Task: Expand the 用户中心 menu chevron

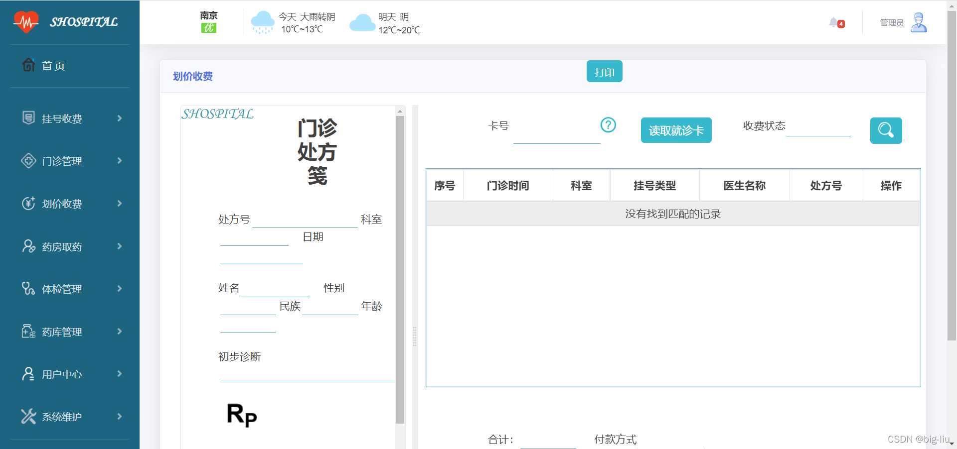Action: pyautogui.click(x=120, y=373)
